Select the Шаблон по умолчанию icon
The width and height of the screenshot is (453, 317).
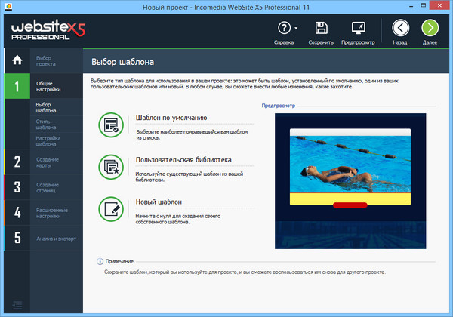pyautogui.click(x=111, y=125)
